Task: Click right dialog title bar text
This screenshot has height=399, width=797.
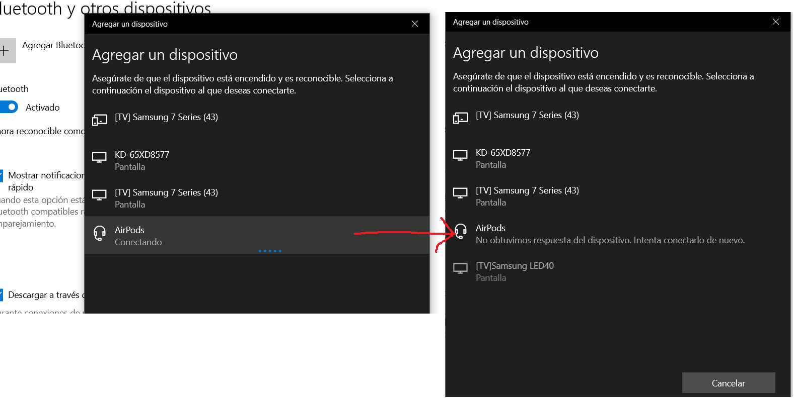Action: pos(491,22)
